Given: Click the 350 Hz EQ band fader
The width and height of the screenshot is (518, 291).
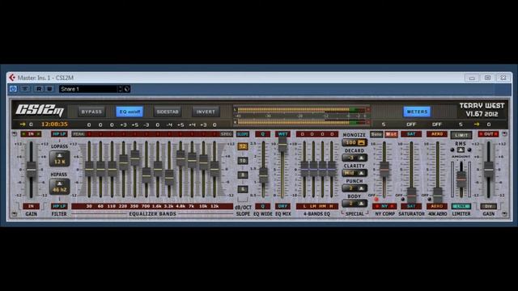Looking at the screenshot, I should pos(135,158).
